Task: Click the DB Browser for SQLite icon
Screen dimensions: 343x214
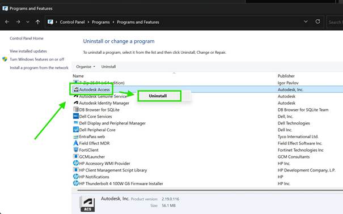Action: coord(76,109)
